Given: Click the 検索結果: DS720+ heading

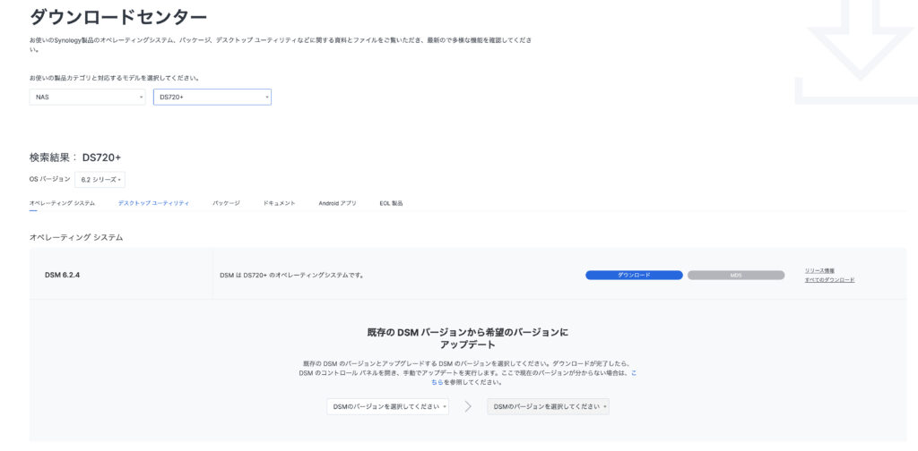Looking at the screenshot, I should point(75,157).
